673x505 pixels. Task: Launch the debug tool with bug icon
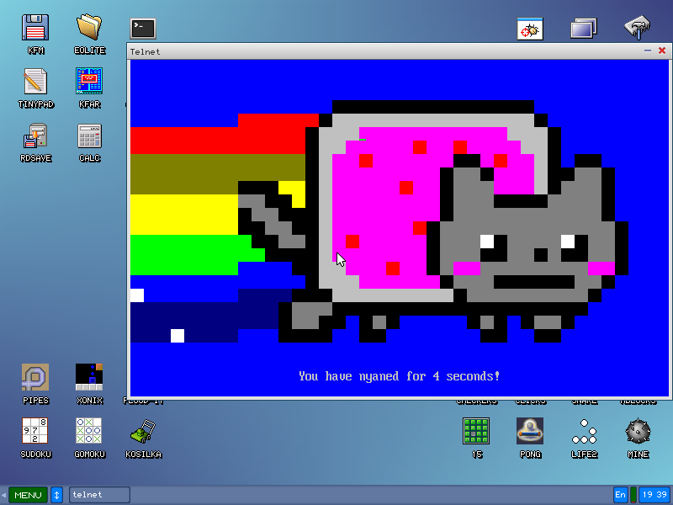click(529, 28)
